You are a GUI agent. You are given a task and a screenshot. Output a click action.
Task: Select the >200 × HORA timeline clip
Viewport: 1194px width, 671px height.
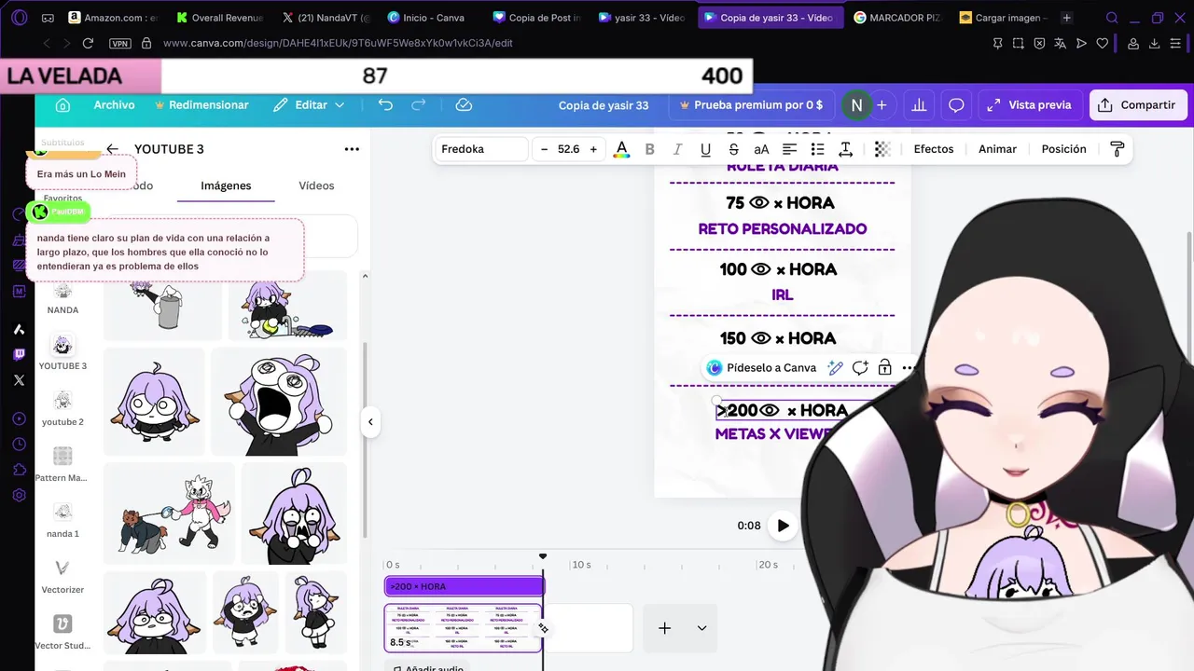point(464,586)
